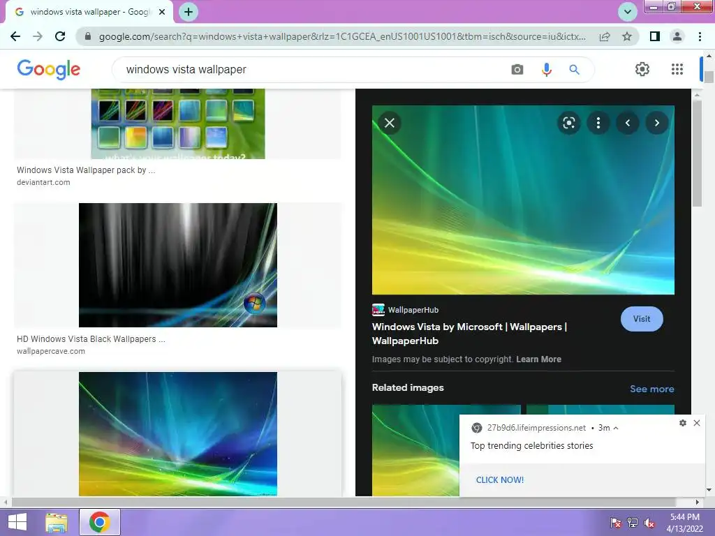715x536 pixels.
Task: Click the browser forward arrow
Action: (x=38, y=36)
